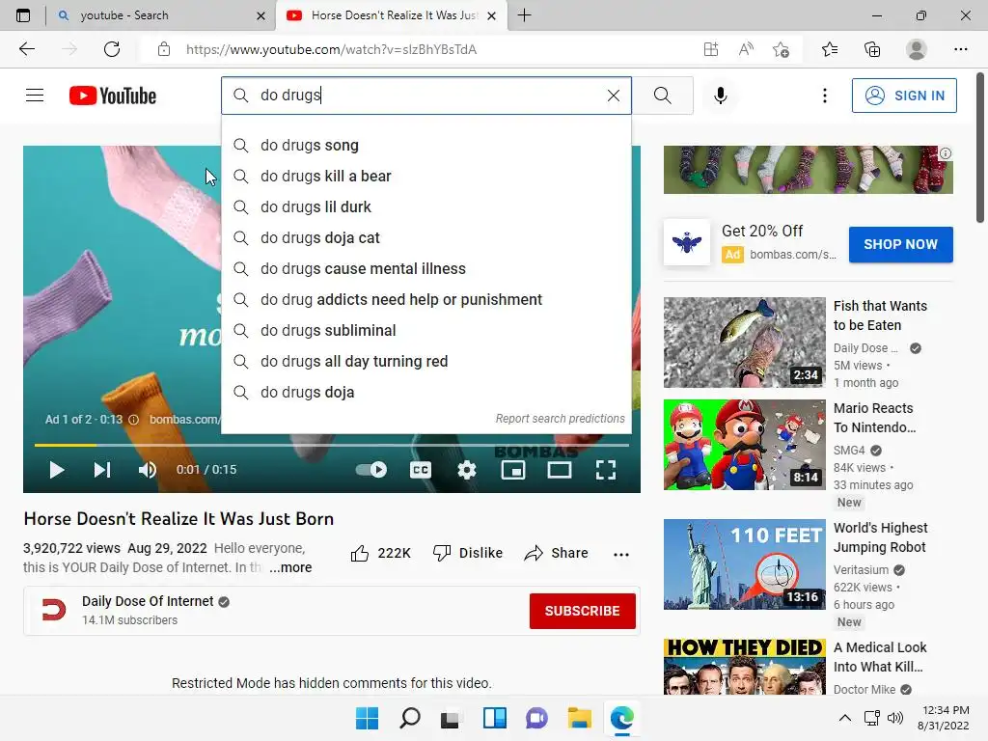Open YouTube settings three-dot menu
The image size is (988, 741).
[824, 96]
